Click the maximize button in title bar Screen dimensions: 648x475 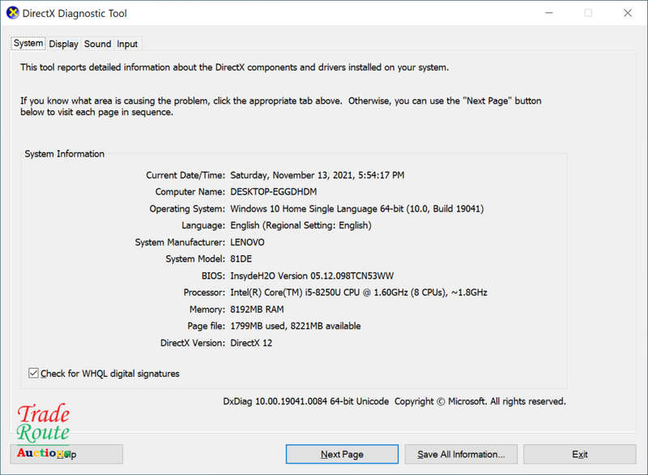588,13
